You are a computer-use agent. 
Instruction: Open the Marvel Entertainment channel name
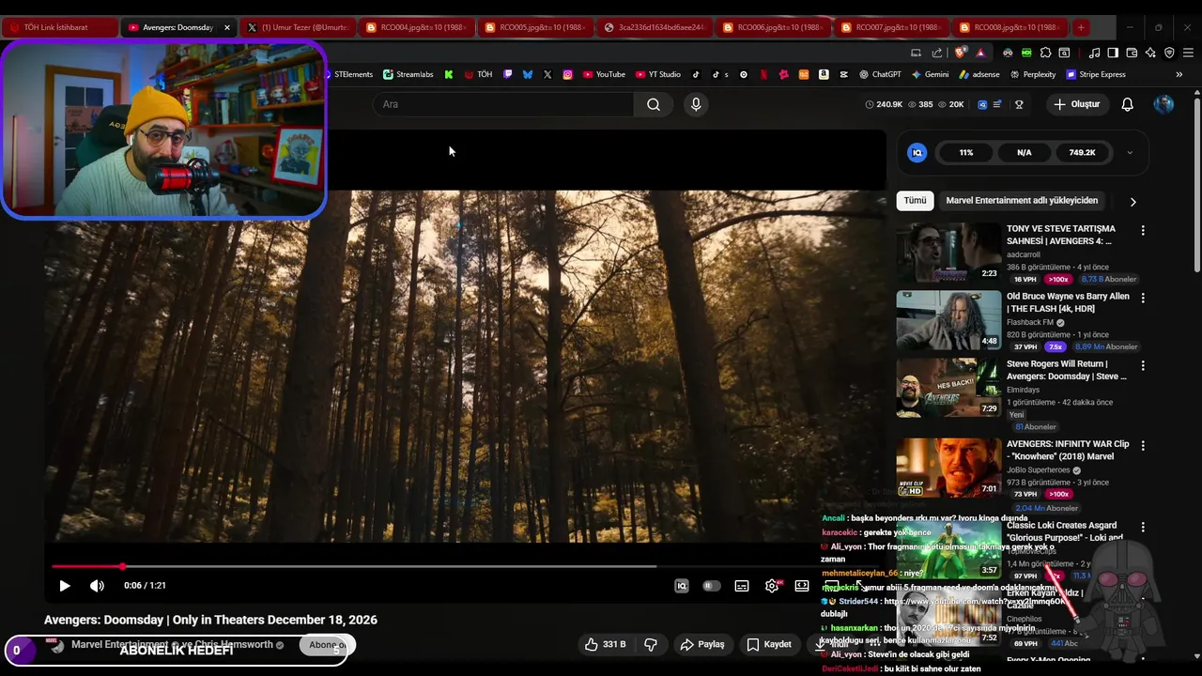click(119, 644)
